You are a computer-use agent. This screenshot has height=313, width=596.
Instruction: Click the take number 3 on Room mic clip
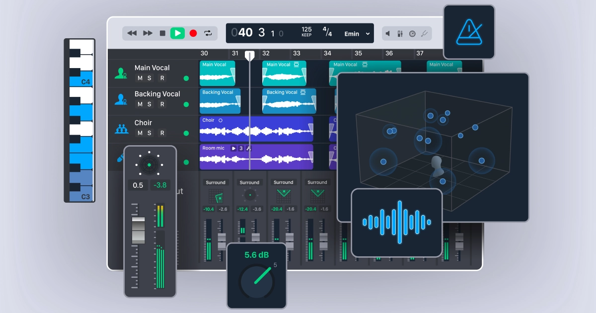point(241,148)
